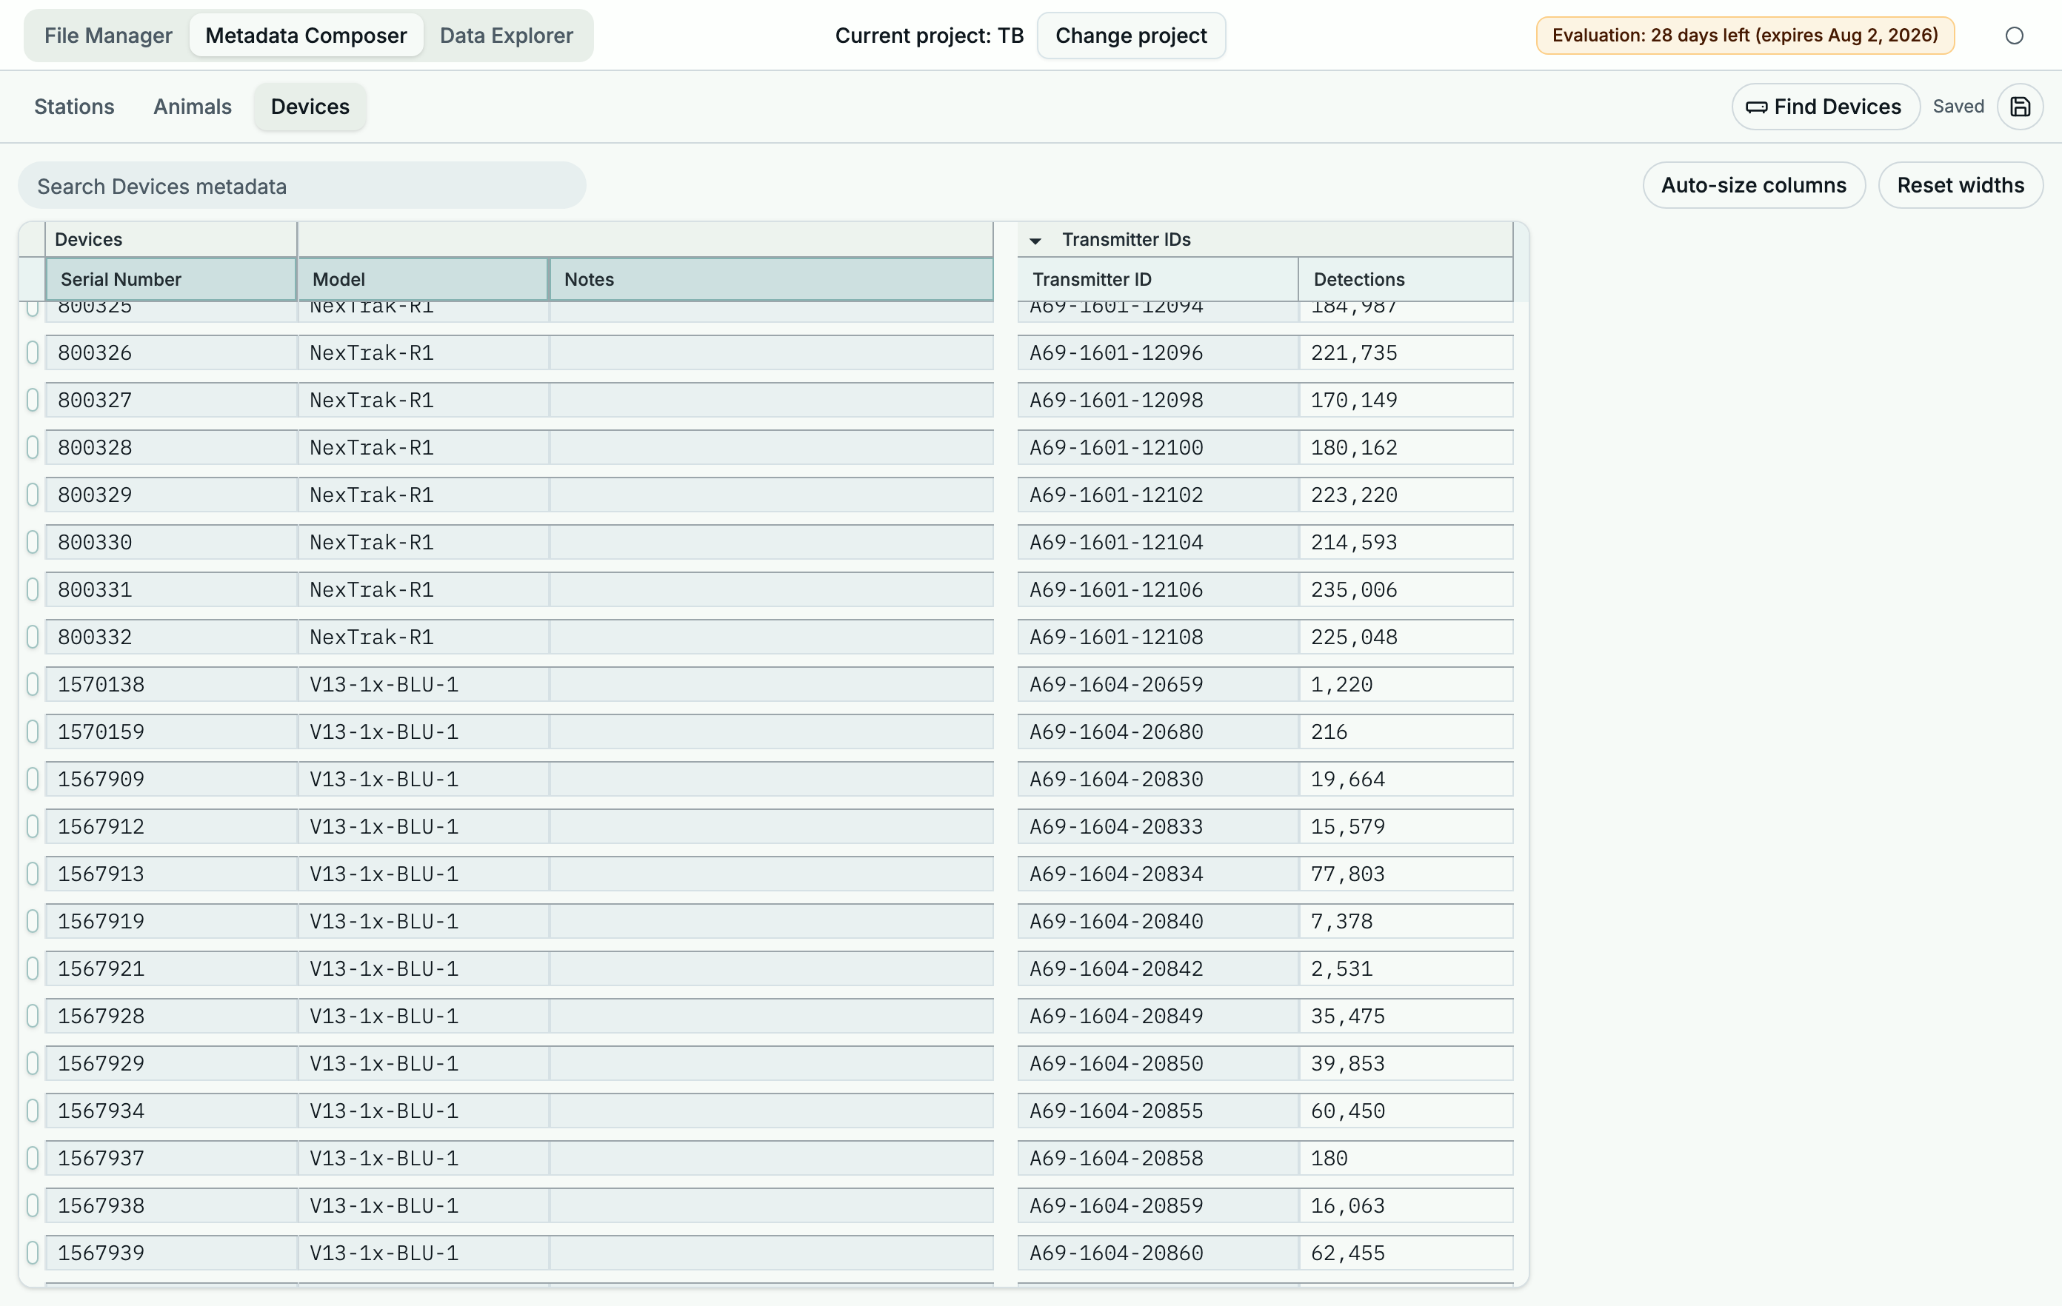The image size is (2062, 1306).
Task: Click the Find Devices button
Action: [x=1825, y=106]
